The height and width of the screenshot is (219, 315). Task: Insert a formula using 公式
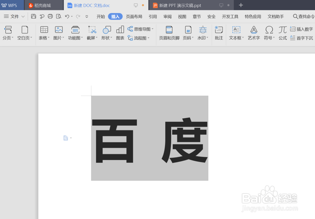[283, 33]
